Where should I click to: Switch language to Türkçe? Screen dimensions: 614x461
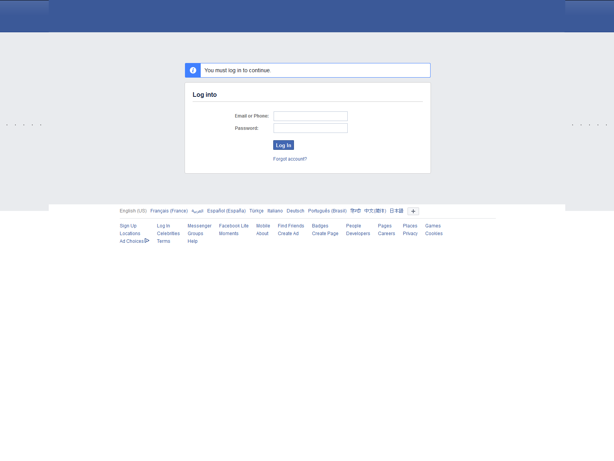pos(256,211)
